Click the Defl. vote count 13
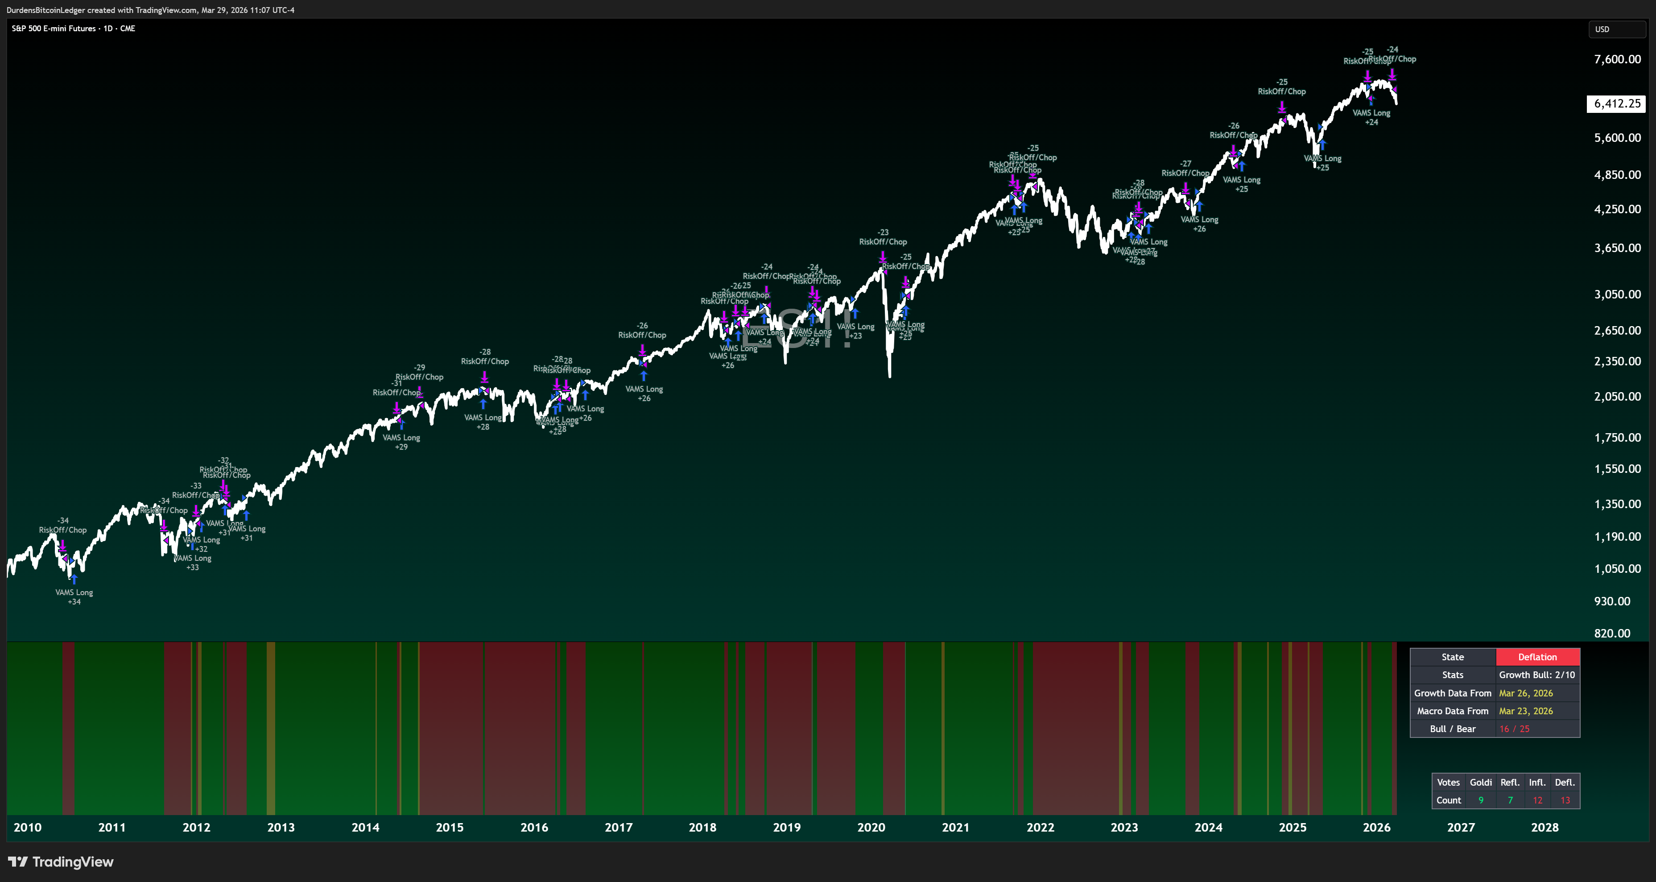The image size is (1656, 882). pyautogui.click(x=1565, y=800)
